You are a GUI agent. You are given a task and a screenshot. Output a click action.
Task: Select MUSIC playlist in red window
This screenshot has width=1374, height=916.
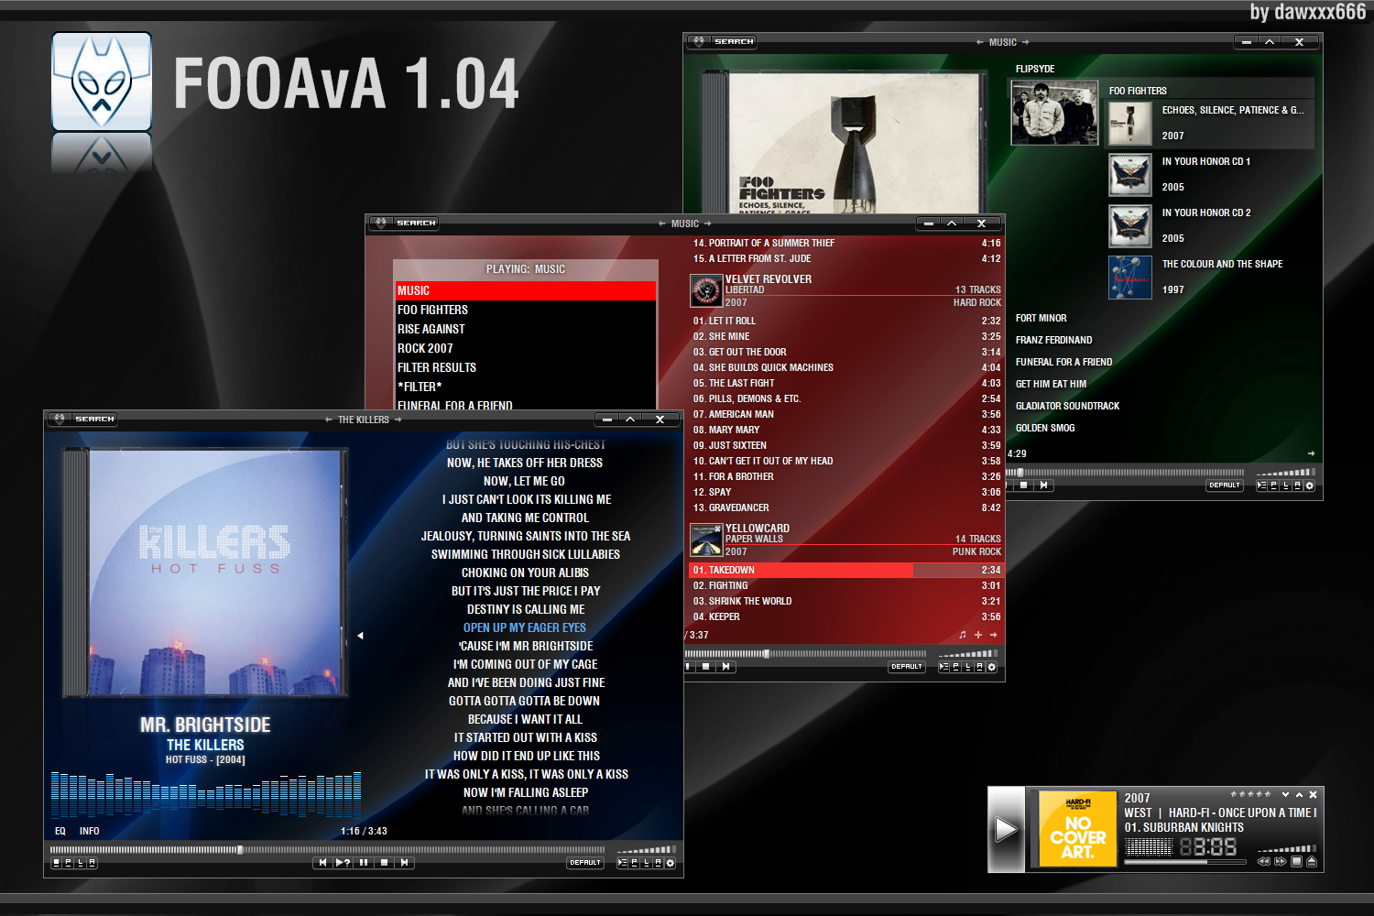[526, 290]
